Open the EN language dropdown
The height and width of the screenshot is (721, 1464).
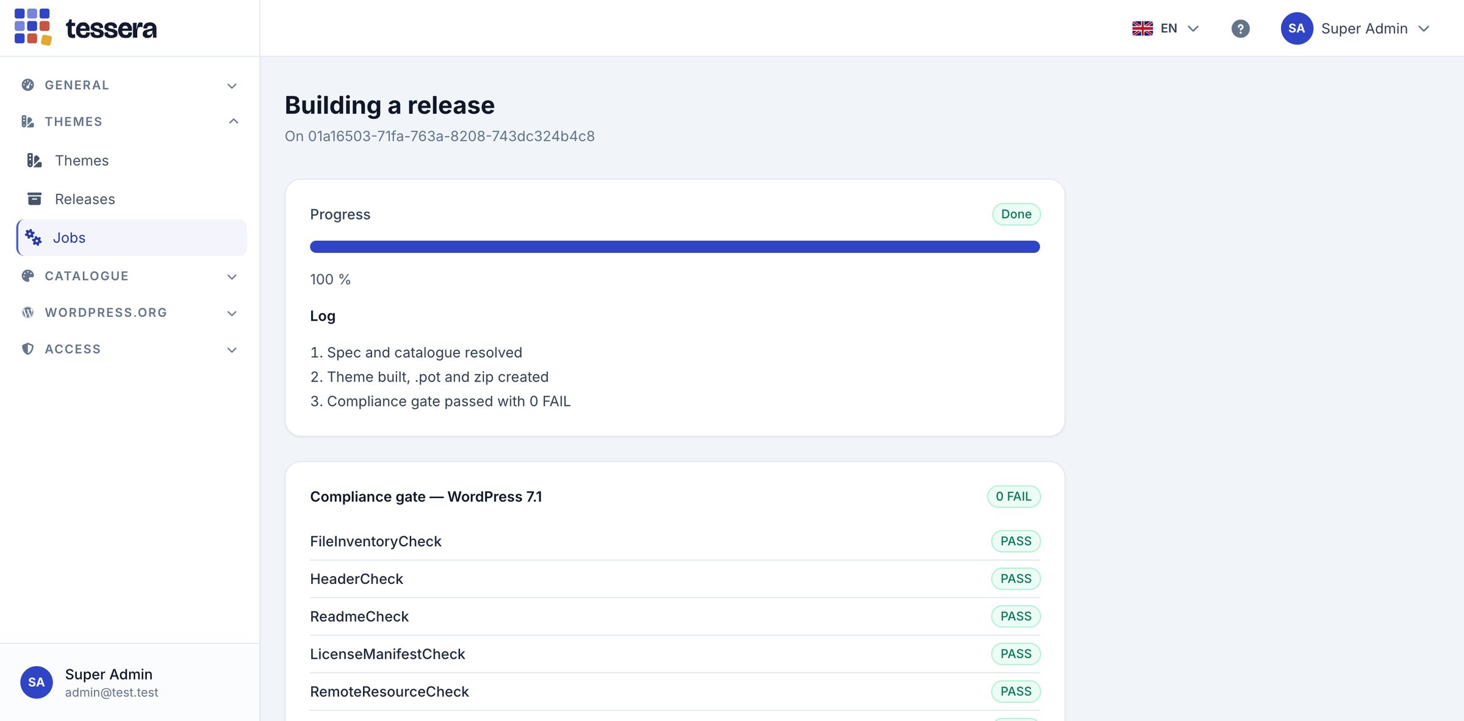point(1166,29)
